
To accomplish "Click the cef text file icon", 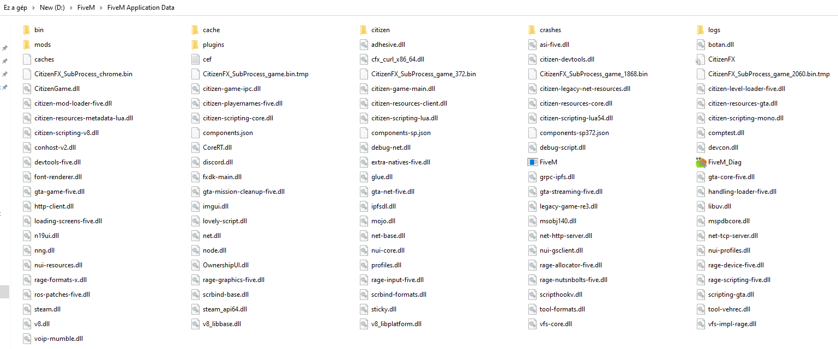I will point(195,59).
